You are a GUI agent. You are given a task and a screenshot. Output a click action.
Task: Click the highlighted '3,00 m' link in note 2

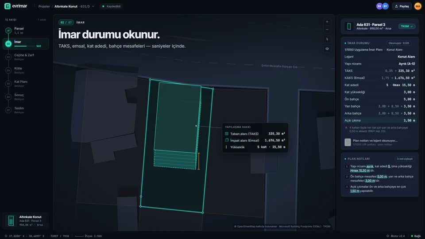point(370,181)
